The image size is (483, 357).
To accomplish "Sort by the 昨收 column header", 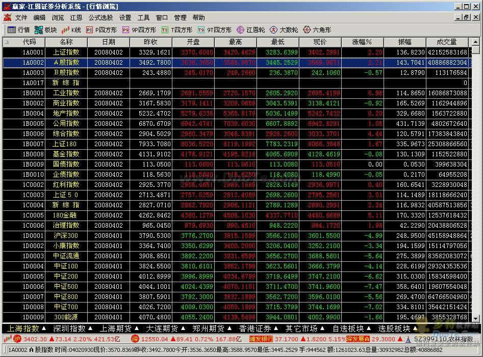I will click(151, 42).
